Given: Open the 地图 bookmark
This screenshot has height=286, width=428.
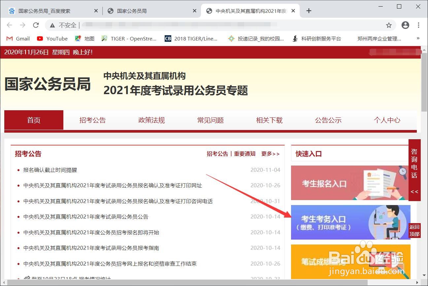Looking at the screenshot, I should click(85, 39).
